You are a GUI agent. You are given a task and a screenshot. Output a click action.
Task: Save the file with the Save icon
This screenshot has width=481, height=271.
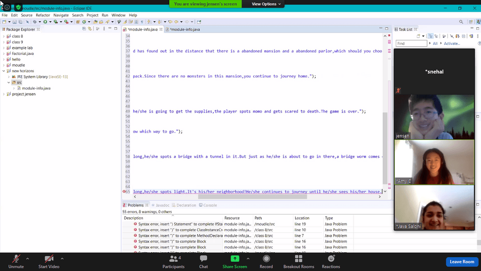pyautogui.click(x=15, y=21)
